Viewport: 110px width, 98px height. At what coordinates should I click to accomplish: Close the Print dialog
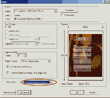(x=108, y=2)
